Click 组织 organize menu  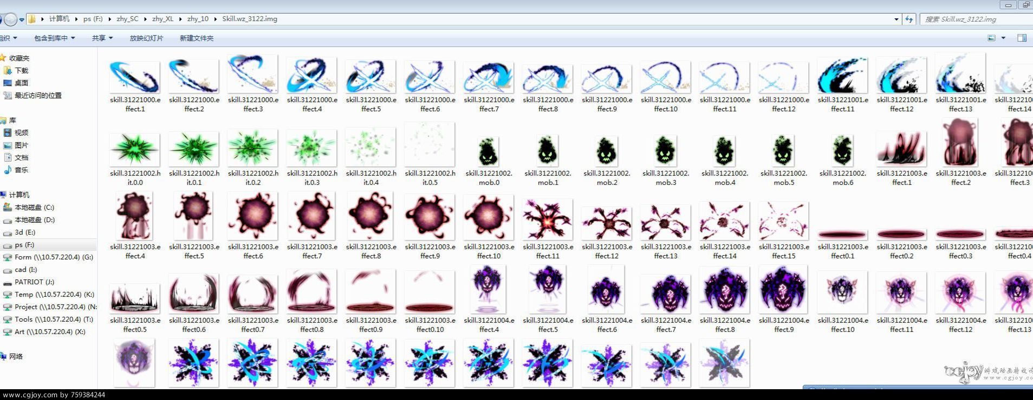[8, 38]
